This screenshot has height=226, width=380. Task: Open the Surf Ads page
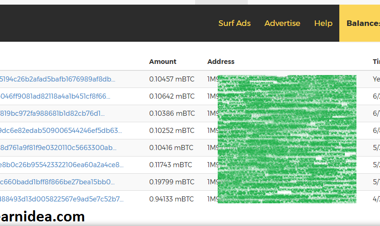(234, 23)
